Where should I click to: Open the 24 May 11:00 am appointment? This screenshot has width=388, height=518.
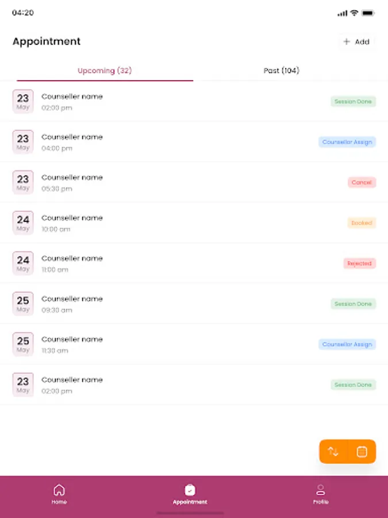coord(172,264)
